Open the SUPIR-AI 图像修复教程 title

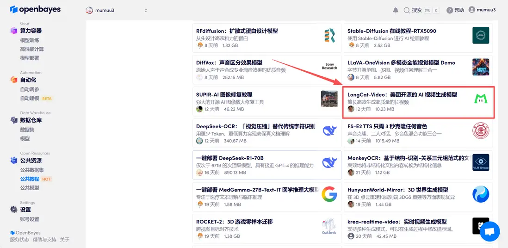pyautogui.click(x=224, y=95)
